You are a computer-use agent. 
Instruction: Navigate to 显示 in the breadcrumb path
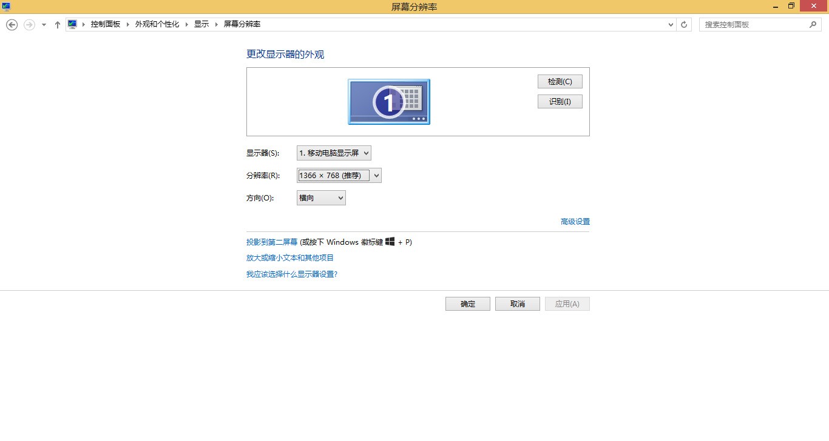201,24
